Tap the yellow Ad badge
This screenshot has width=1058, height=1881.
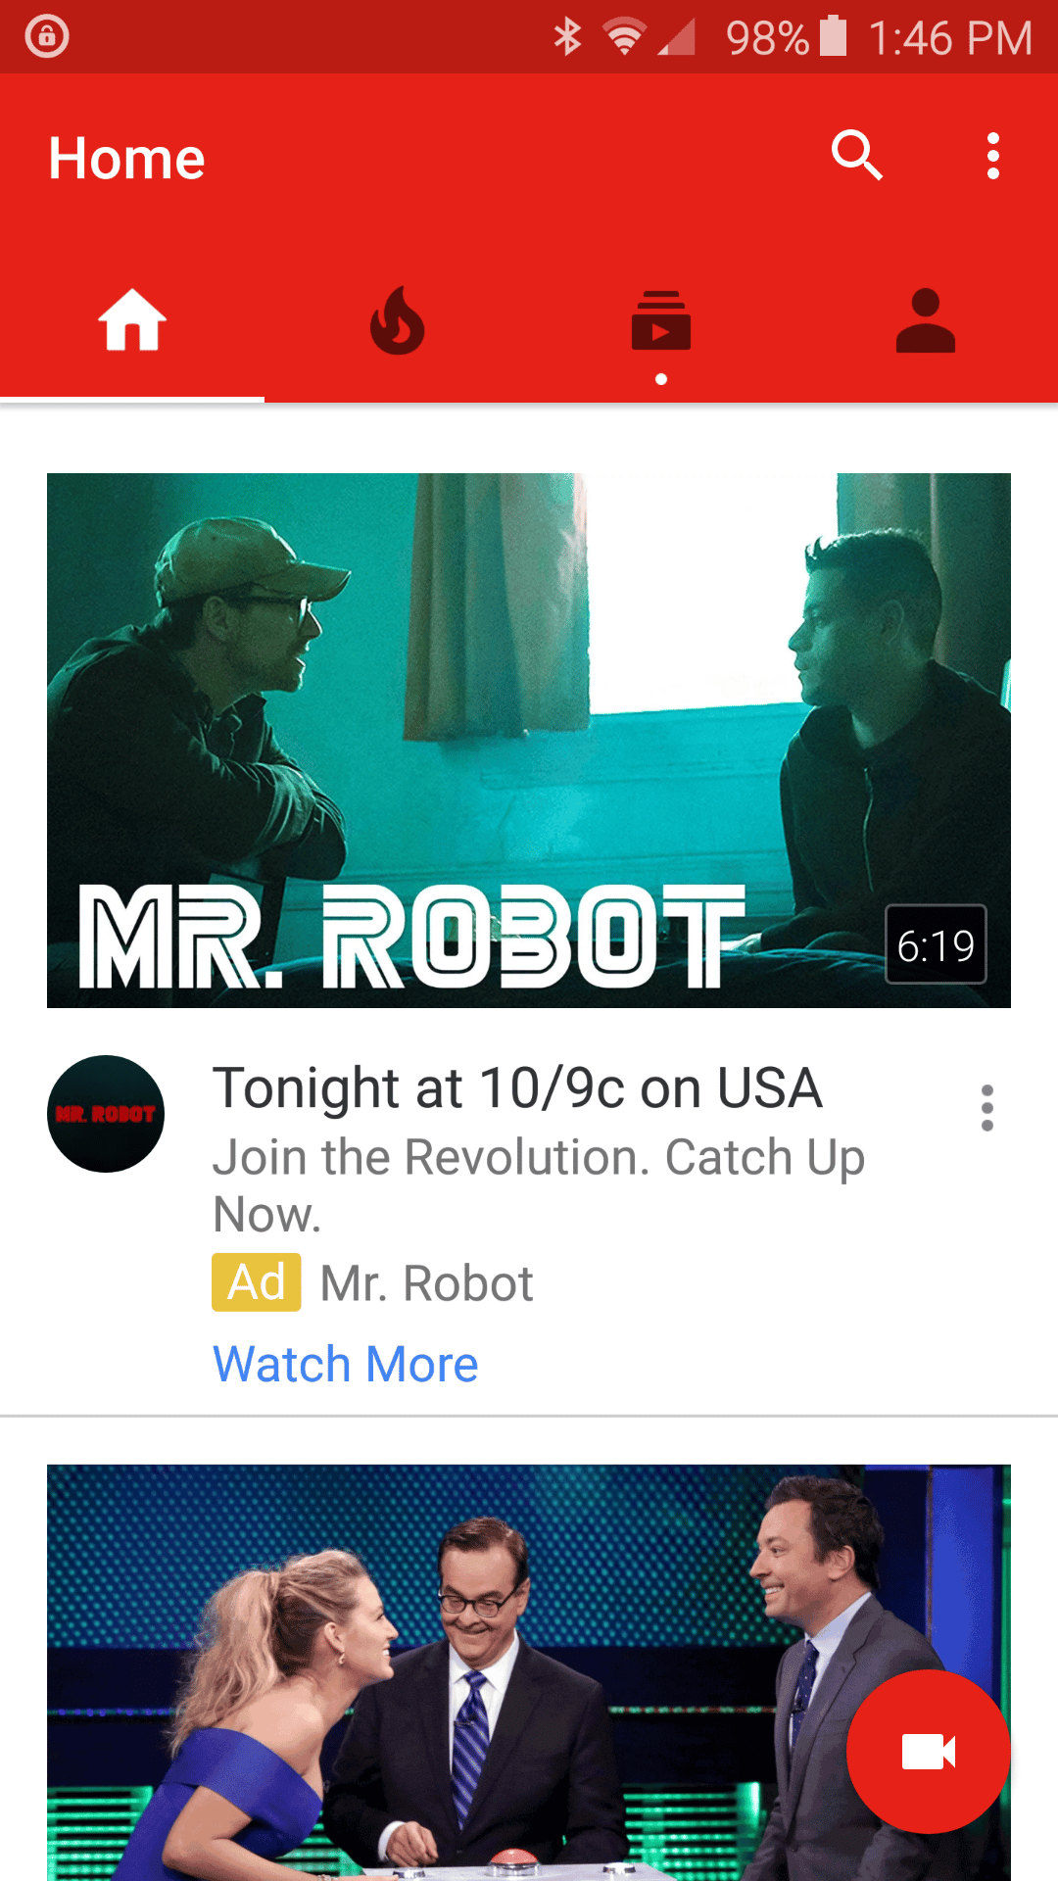[x=257, y=1282]
